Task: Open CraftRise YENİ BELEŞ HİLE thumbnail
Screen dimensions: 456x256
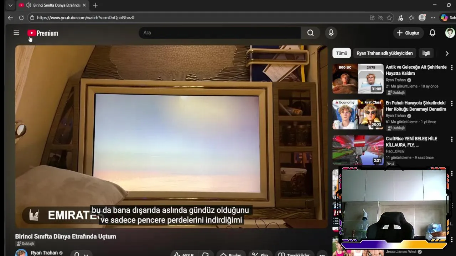Action: coord(358,150)
